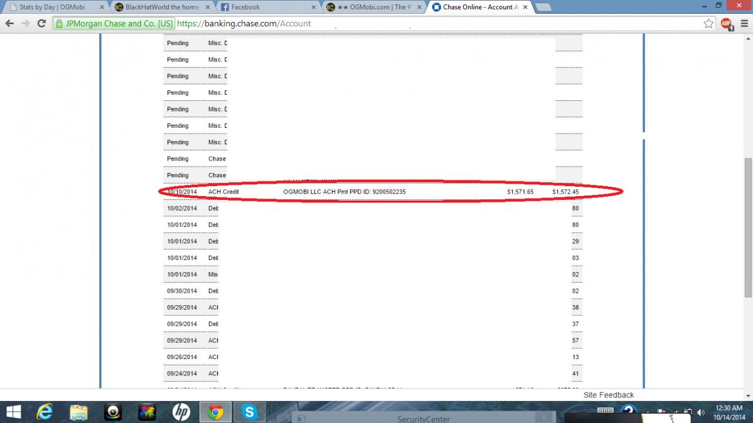The width and height of the screenshot is (753, 423).
Task: Close the OGMobi.com tab
Action: pyautogui.click(x=419, y=7)
